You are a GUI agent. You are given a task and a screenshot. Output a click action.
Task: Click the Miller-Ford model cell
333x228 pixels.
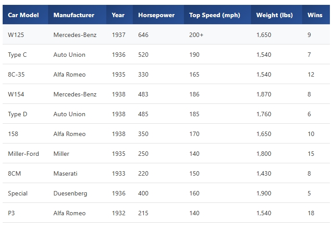tap(25, 154)
